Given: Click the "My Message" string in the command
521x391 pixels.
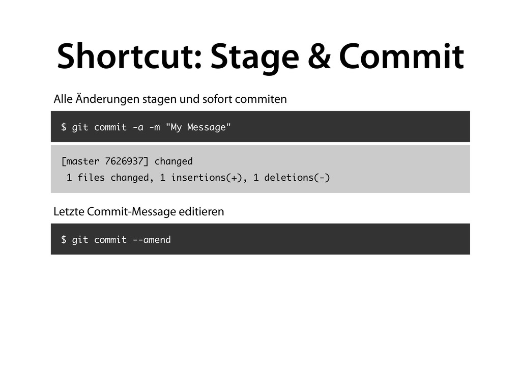Looking at the screenshot, I should (198, 127).
